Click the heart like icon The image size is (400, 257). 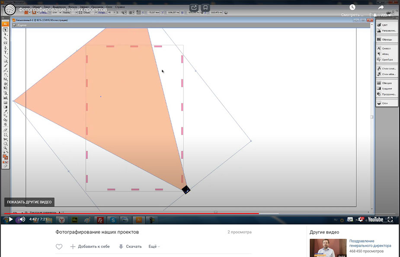[x=59, y=247]
